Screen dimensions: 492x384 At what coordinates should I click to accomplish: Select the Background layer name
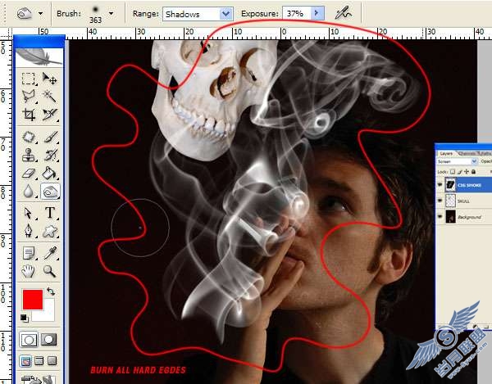coord(469,217)
